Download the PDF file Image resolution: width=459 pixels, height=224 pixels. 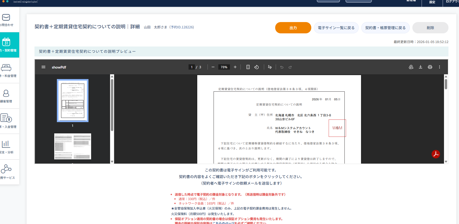point(421,67)
